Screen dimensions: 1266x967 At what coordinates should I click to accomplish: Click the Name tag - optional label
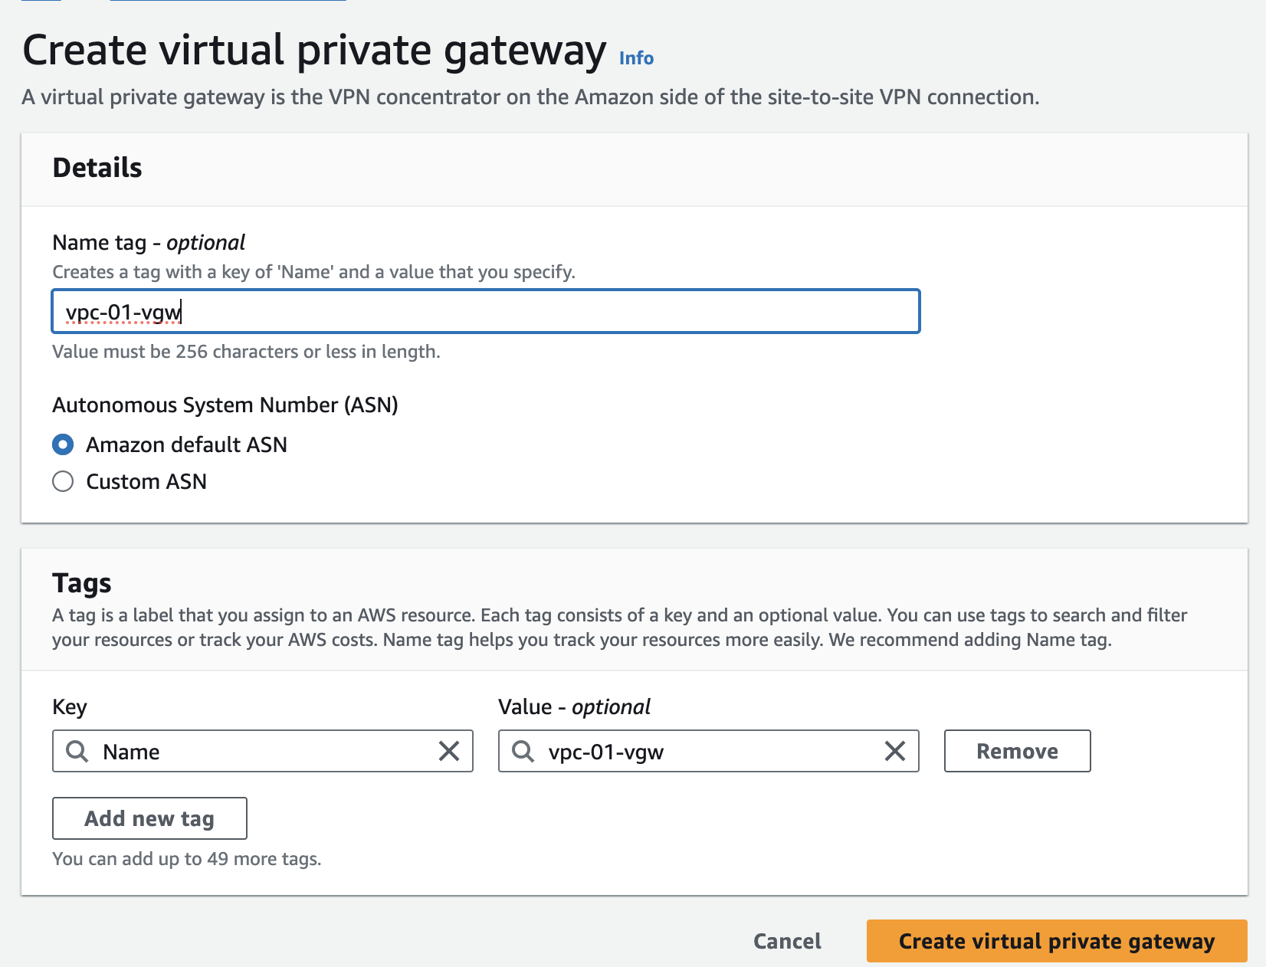pyautogui.click(x=149, y=242)
